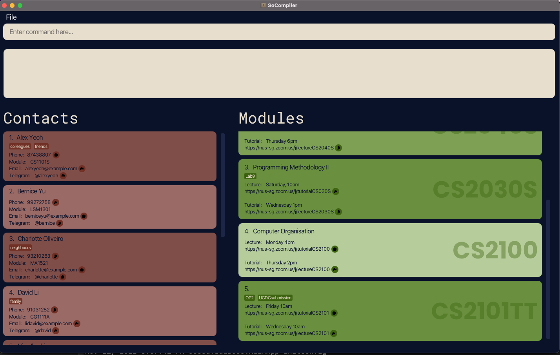560x355 pixels.
Task: Copy @alexyeoh Telegram handle
Action: pyautogui.click(x=63, y=176)
